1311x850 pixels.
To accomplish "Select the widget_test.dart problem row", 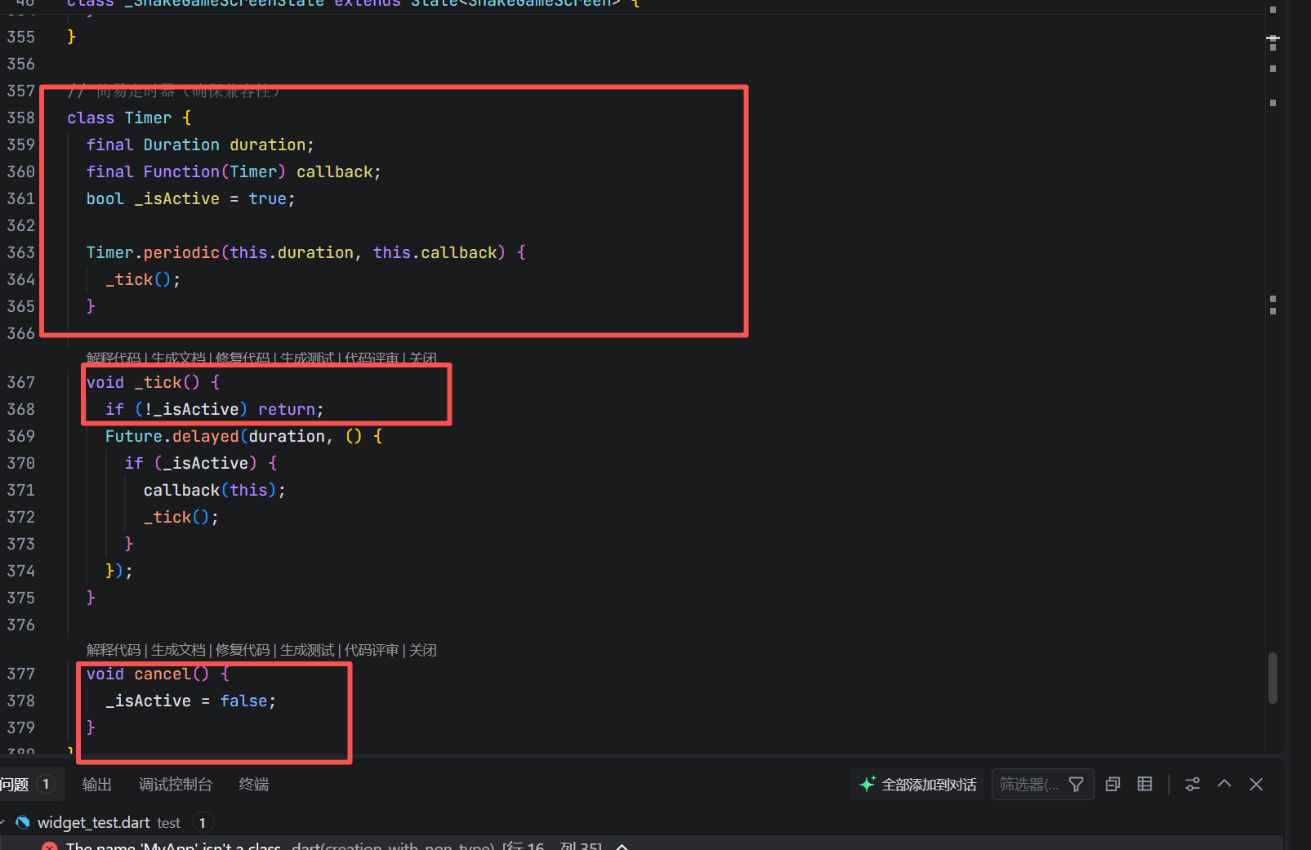I will pyautogui.click(x=641, y=822).
